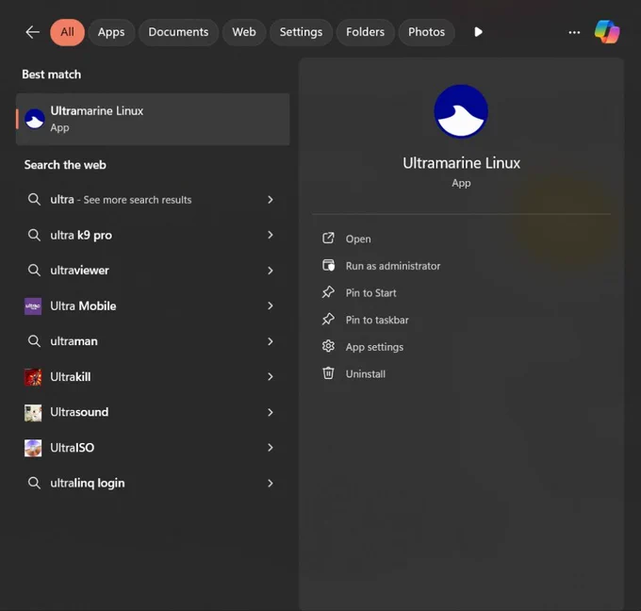
Task: Click the 'Ultrakill' suggestion text
Action: click(x=71, y=376)
